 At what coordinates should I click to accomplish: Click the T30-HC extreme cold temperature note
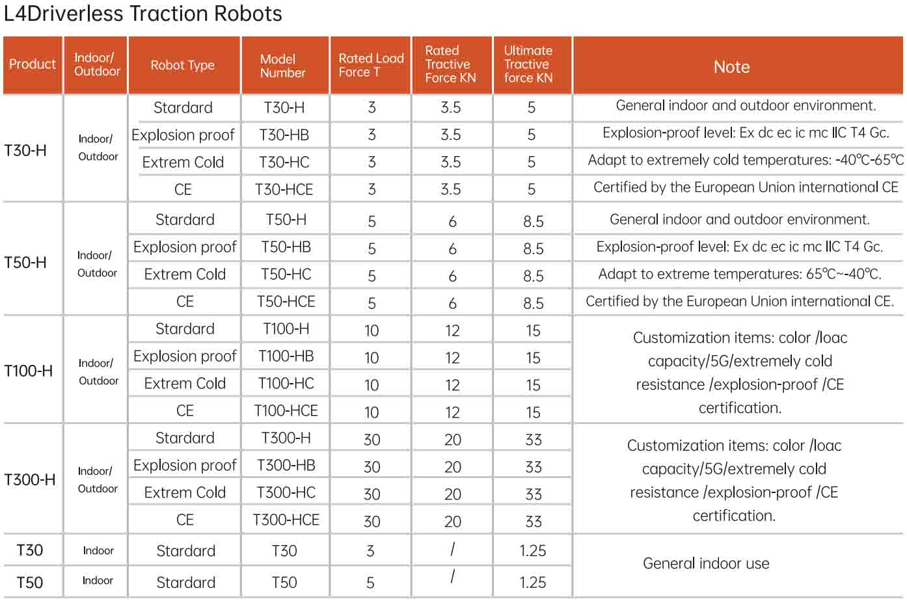coord(746,160)
